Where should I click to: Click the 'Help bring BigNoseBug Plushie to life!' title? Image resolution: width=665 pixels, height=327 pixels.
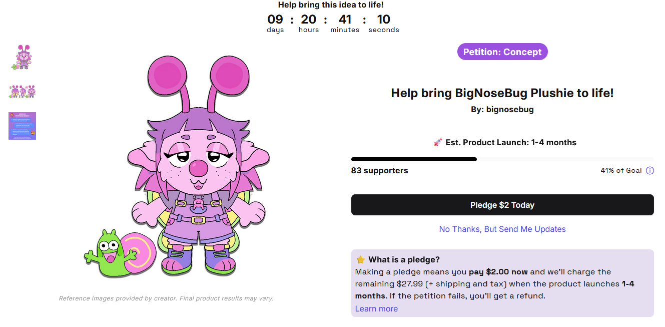(502, 93)
